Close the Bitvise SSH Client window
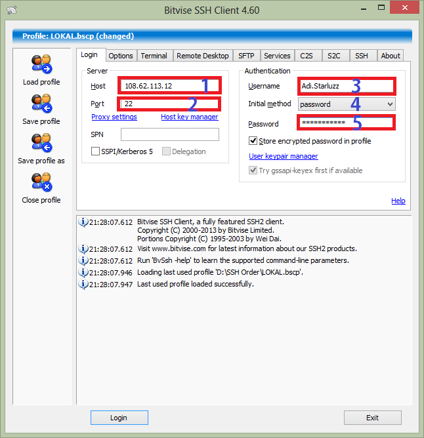Image resolution: width=424 pixels, height=438 pixels. (x=404, y=8)
